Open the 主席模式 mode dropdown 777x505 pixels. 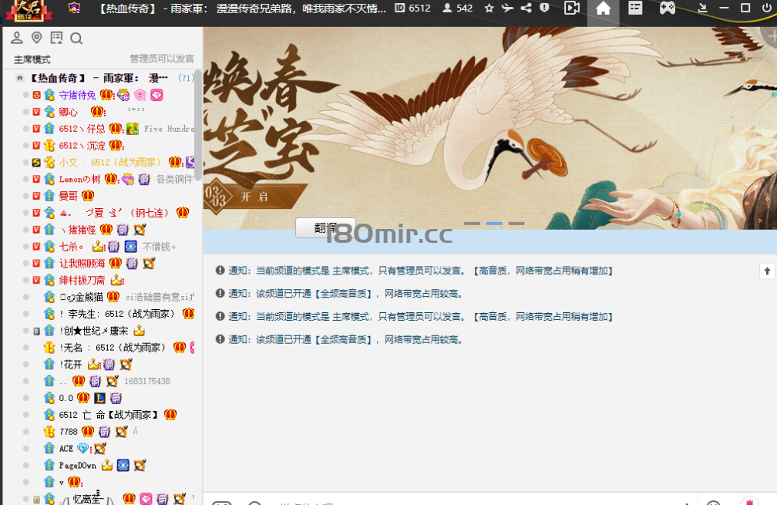[x=32, y=59]
